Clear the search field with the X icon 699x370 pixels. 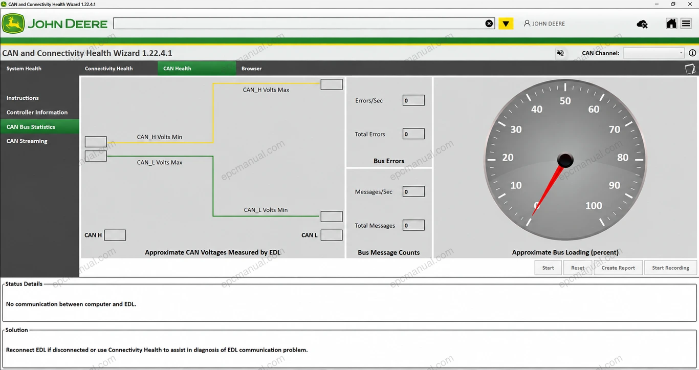pyautogui.click(x=489, y=24)
